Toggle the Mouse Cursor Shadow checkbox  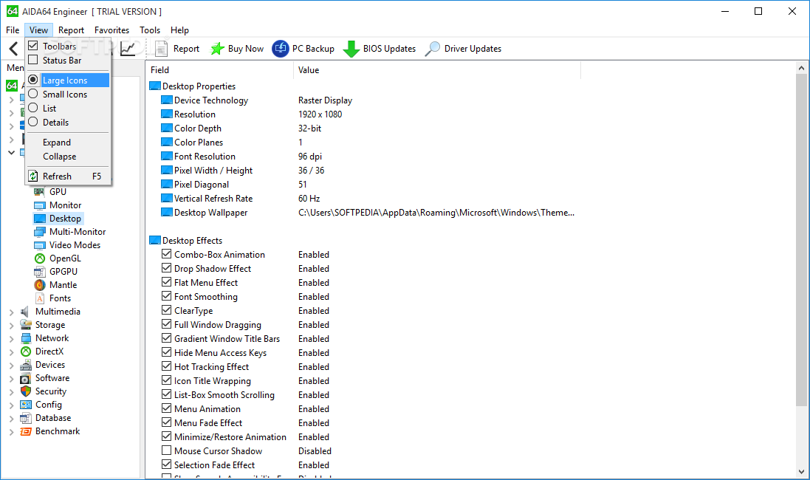[166, 450]
